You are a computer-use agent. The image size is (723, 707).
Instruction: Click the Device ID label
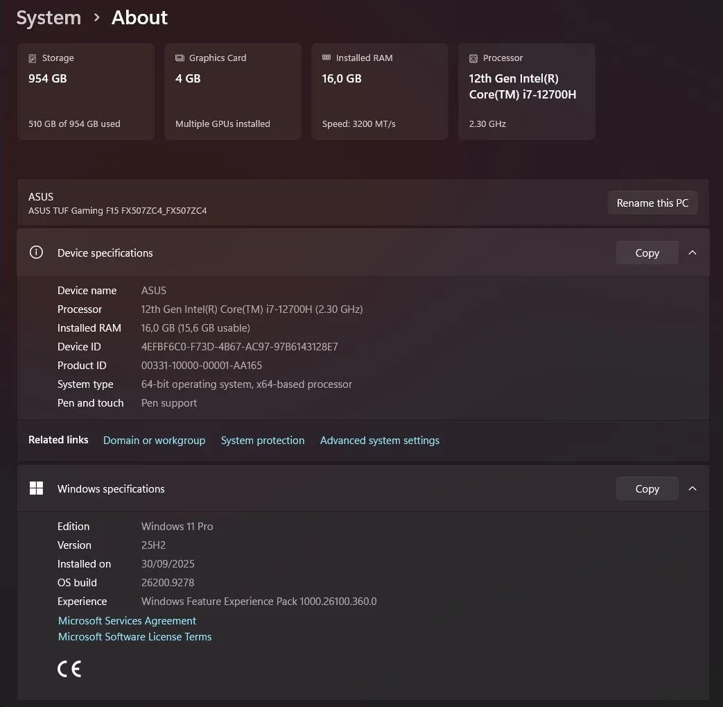79,347
